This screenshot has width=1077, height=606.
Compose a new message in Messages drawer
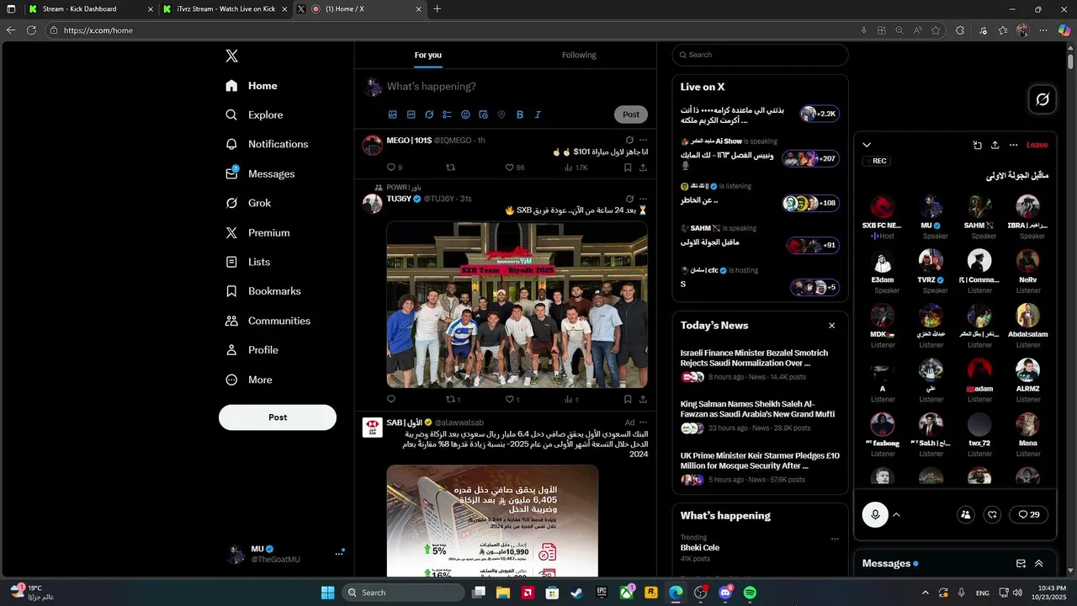1021,564
